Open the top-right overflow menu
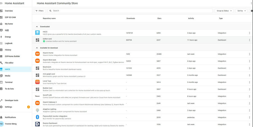Screen dimensions: 253x127 (x=252, y=3)
